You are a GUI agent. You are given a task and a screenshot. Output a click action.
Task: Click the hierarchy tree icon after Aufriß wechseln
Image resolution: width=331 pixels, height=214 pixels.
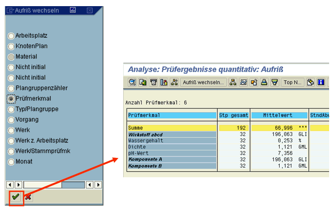233,82
